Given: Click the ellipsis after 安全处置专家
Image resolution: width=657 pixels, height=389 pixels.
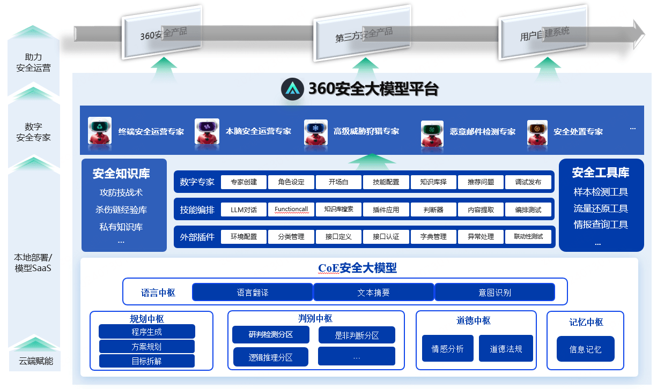Looking at the screenshot, I should 633,129.
